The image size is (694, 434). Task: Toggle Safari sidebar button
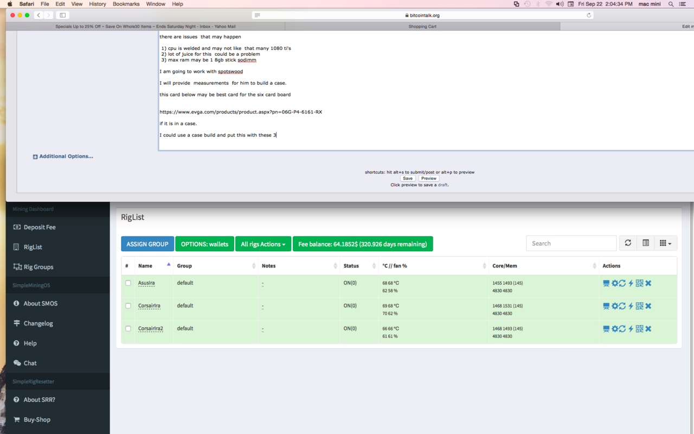tap(62, 15)
